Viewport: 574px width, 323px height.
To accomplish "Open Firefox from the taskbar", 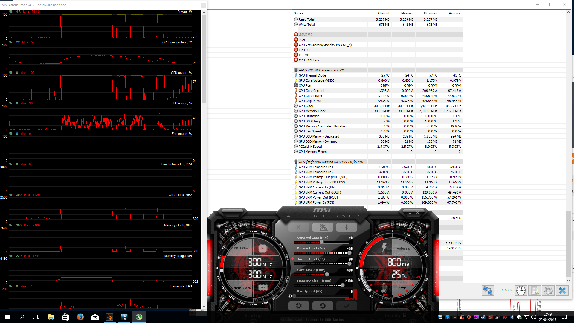I will [80, 317].
